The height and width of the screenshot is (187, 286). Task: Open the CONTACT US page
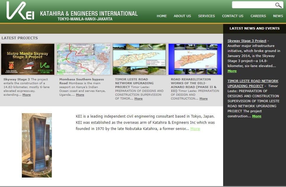click(x=233, y=16)
